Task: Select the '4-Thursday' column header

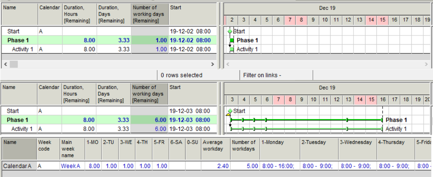Action: pos(395,149)
